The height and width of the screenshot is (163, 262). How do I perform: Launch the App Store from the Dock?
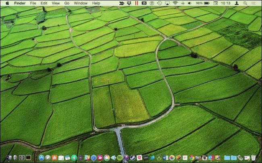pyautogui.click(x=42, y=158)
